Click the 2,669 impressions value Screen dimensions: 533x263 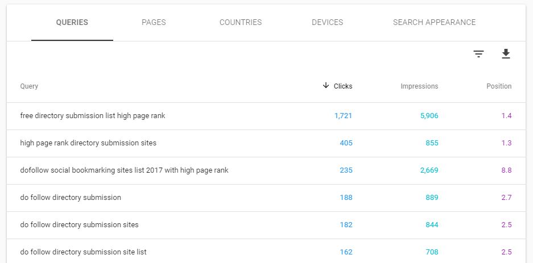point(429,170)
